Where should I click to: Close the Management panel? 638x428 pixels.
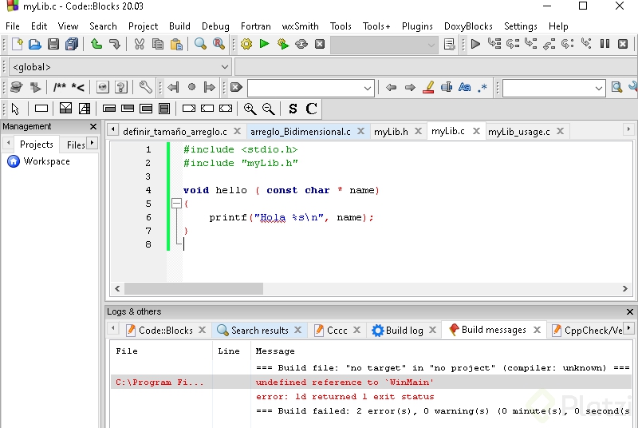click(93, 127)
